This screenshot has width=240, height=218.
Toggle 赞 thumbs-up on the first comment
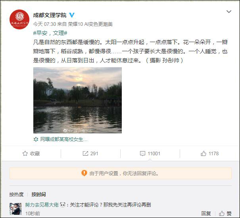tap(225, 213)
